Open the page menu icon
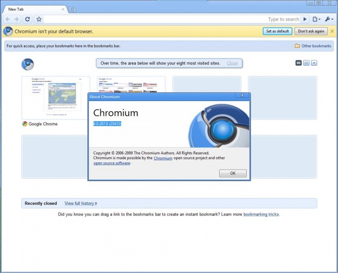 tap(316, 19)
